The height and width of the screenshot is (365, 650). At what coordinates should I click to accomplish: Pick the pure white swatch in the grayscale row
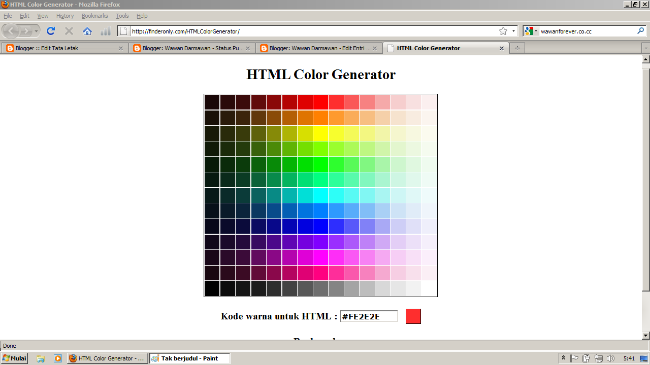coord(429,288)
